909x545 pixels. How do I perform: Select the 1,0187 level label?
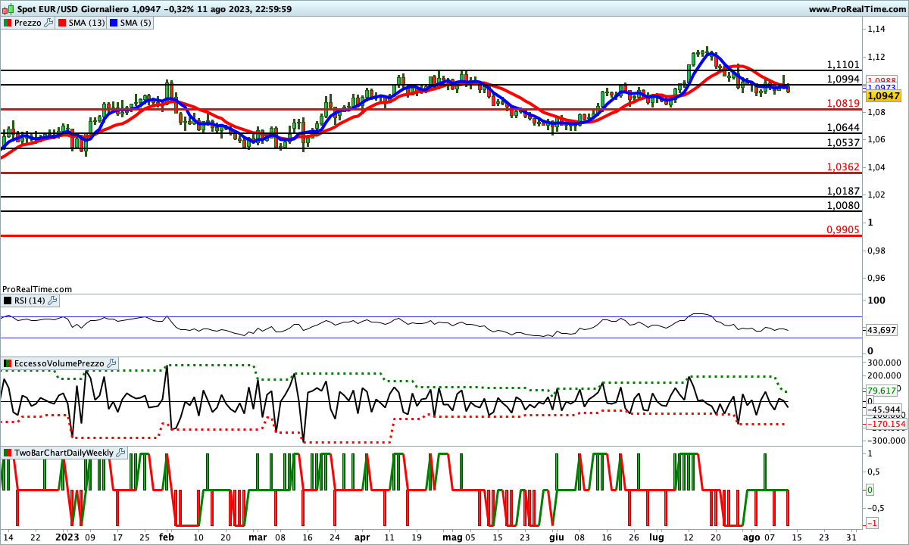click(x=844, y=191)
